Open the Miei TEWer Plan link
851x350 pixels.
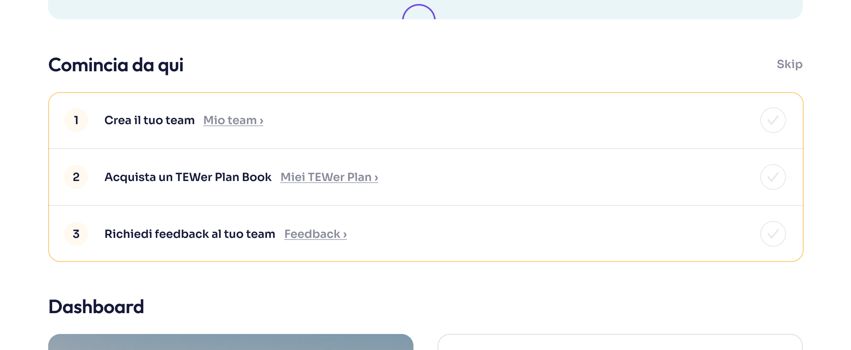pyautogui.click(x=326, y=177)
